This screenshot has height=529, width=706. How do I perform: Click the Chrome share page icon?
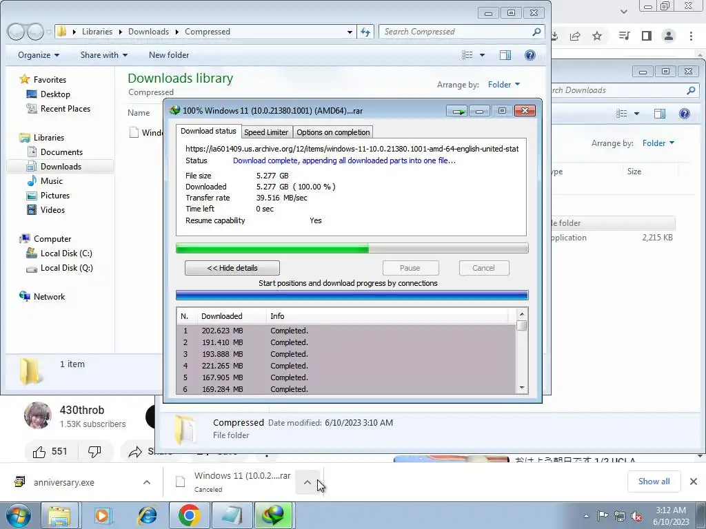click(575, 36)
